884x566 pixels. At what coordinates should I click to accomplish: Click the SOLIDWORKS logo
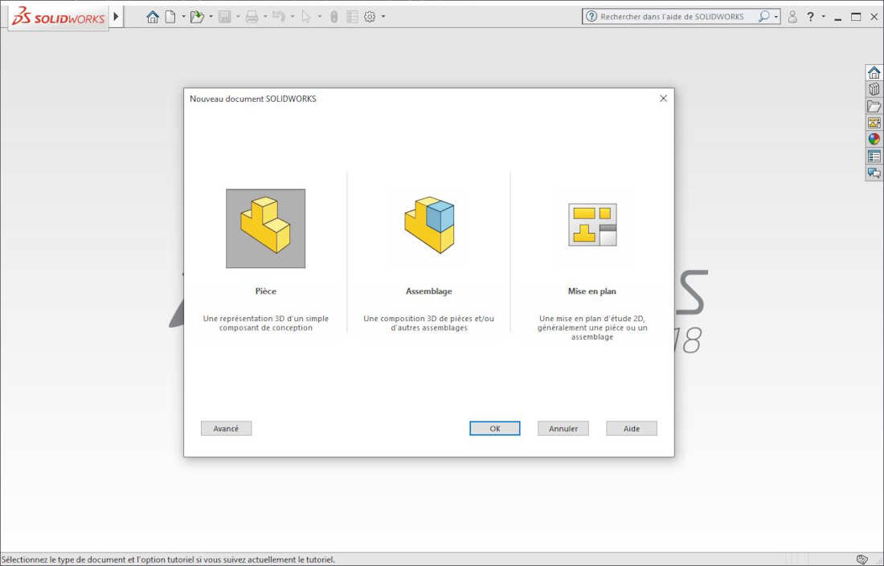(59, 17)
